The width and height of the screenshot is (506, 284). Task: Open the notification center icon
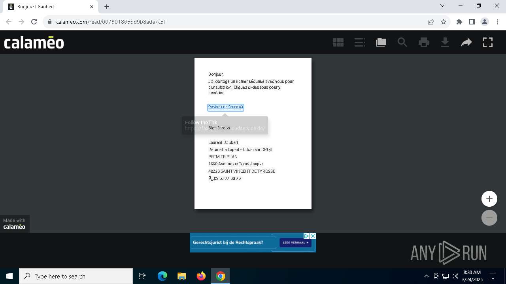[493, 276]
